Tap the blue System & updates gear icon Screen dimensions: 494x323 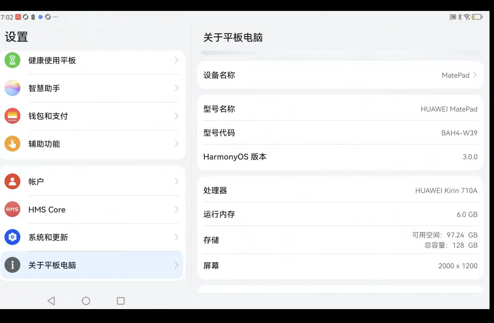tap(12, 237)
